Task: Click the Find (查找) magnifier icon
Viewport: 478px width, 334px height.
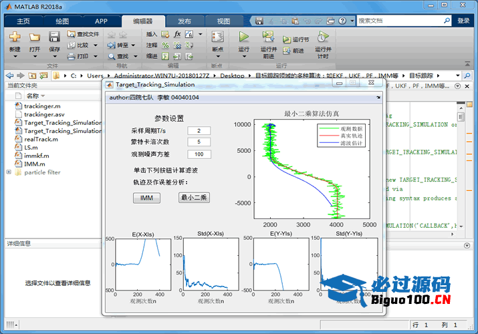Action: [112, 56]
